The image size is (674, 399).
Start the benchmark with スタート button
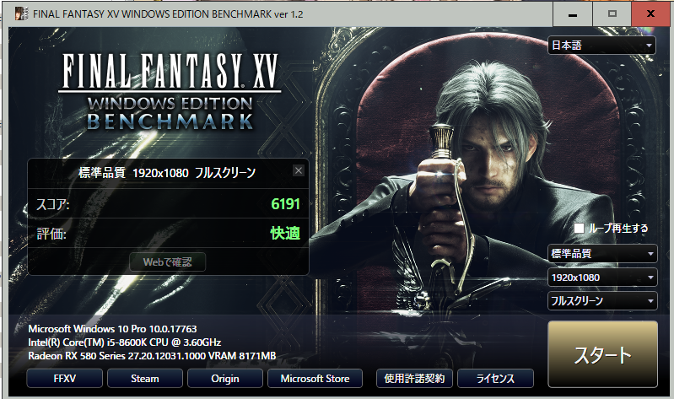[x=602, y=354]
